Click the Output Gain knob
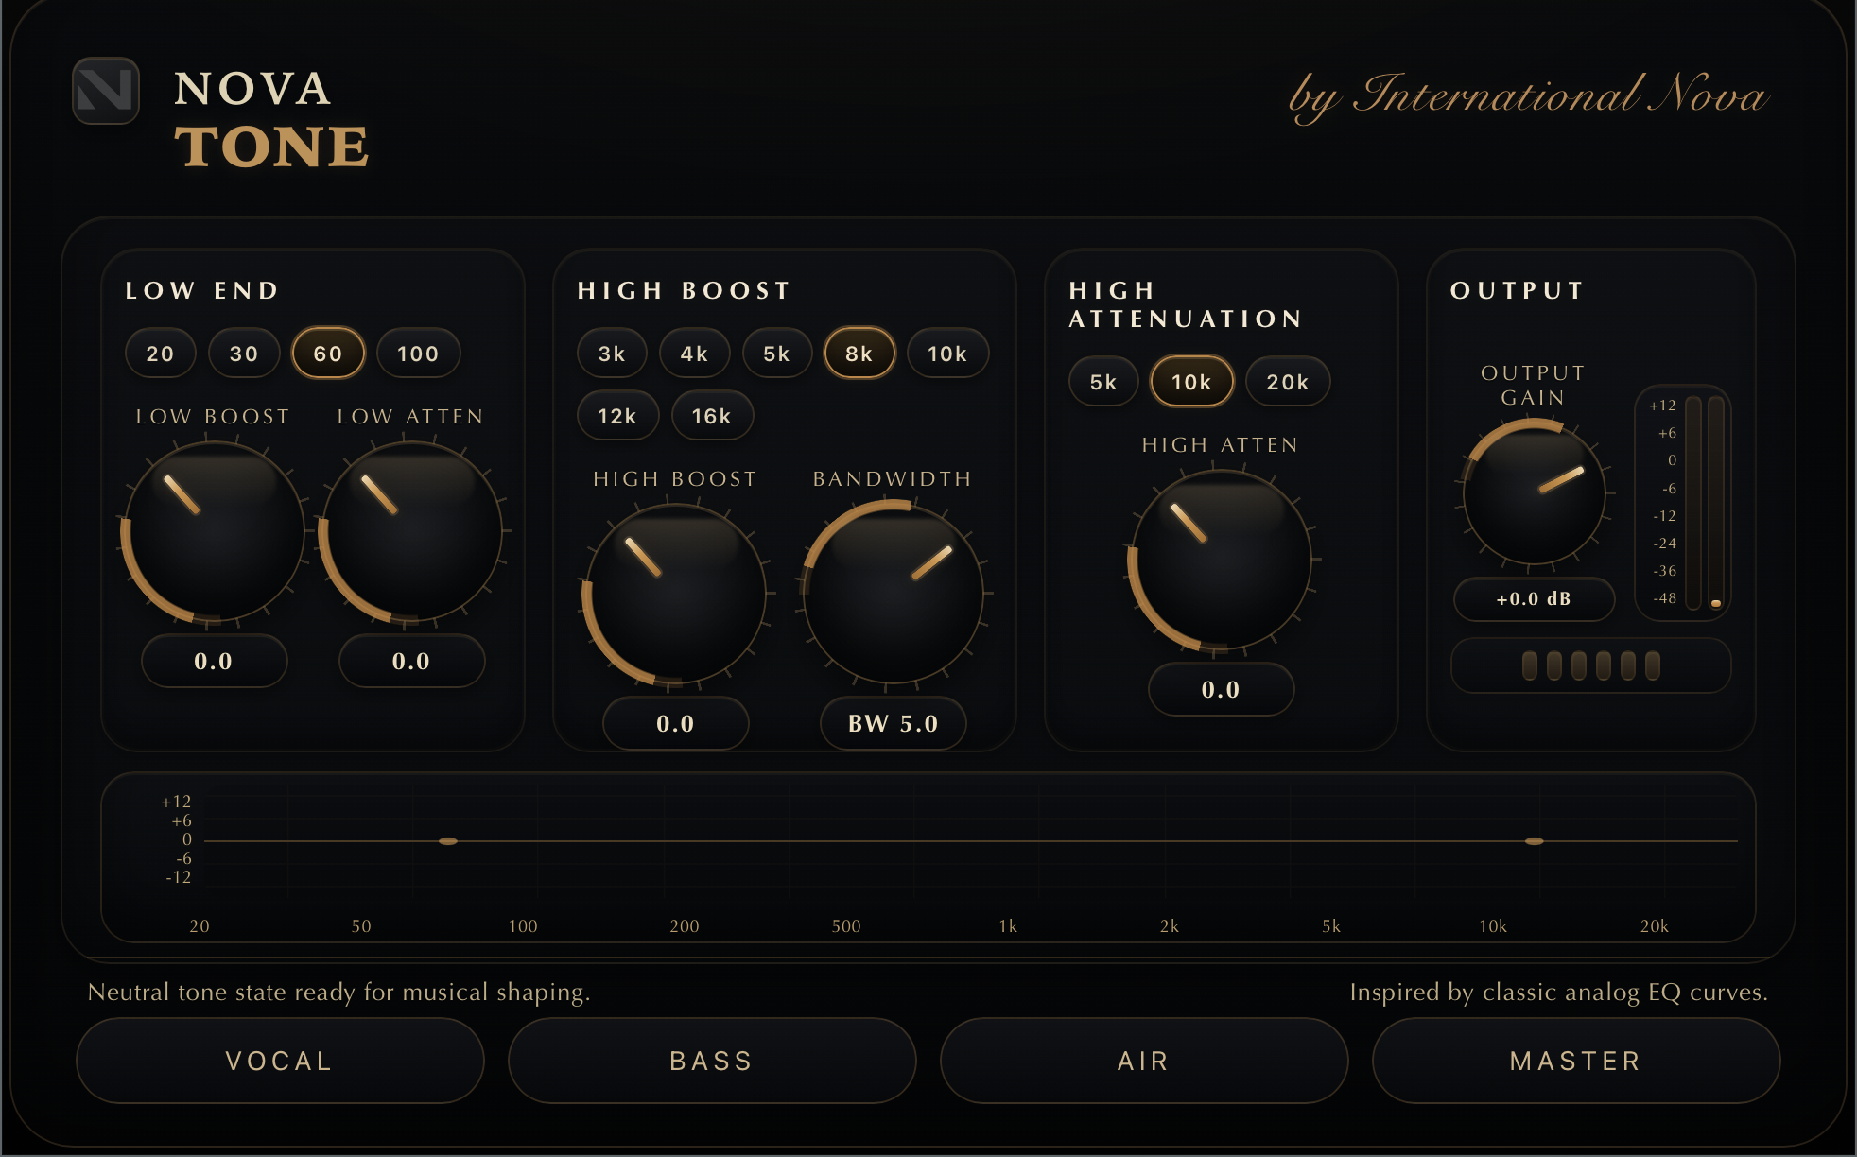1857x1157 pixels. (x=1534, y=492)
